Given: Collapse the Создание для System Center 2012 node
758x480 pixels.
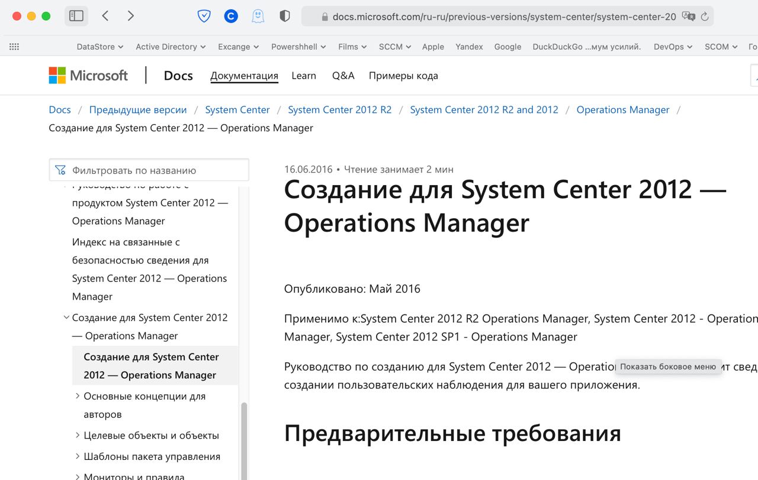Looking at the screenshot, I should (x=66, y=317).
